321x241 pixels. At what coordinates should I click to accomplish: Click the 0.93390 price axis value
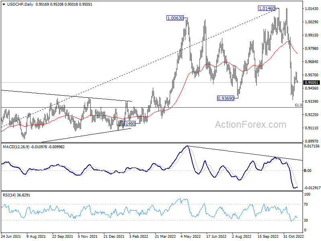(312, 102)
